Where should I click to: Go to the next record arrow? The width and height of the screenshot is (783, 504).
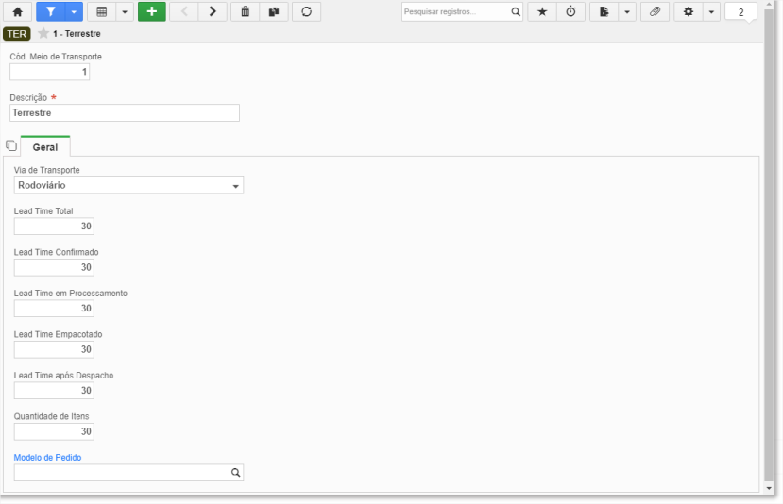(x=213, y=12)
